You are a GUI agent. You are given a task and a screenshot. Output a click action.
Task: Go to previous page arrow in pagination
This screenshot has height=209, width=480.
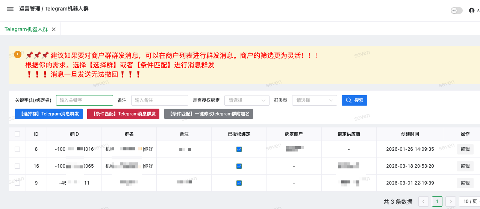click(424, 201)
